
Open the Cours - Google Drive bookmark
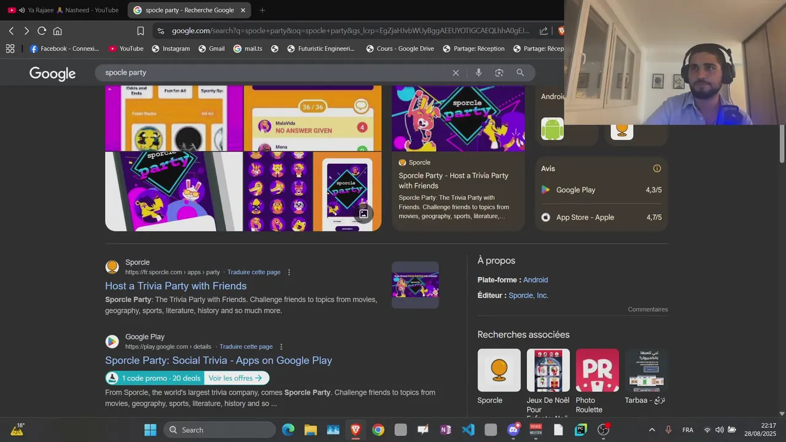click(x=400, y=48)
